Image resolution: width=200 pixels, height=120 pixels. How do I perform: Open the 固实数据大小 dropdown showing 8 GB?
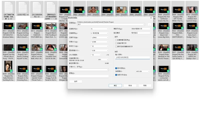(x=99, y=50)
